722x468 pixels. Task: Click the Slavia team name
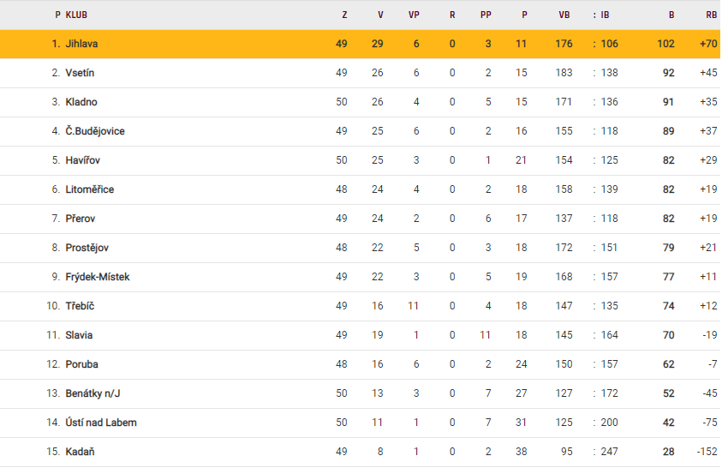coord(79,335)
